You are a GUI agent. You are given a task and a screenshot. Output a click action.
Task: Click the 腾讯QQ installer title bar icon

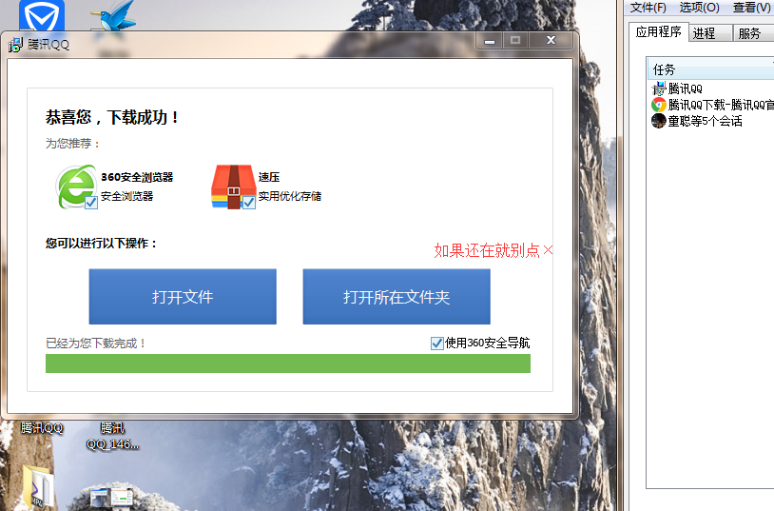click(15, 45)
